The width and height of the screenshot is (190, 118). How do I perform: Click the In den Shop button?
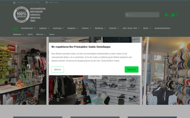click(95, 77)
